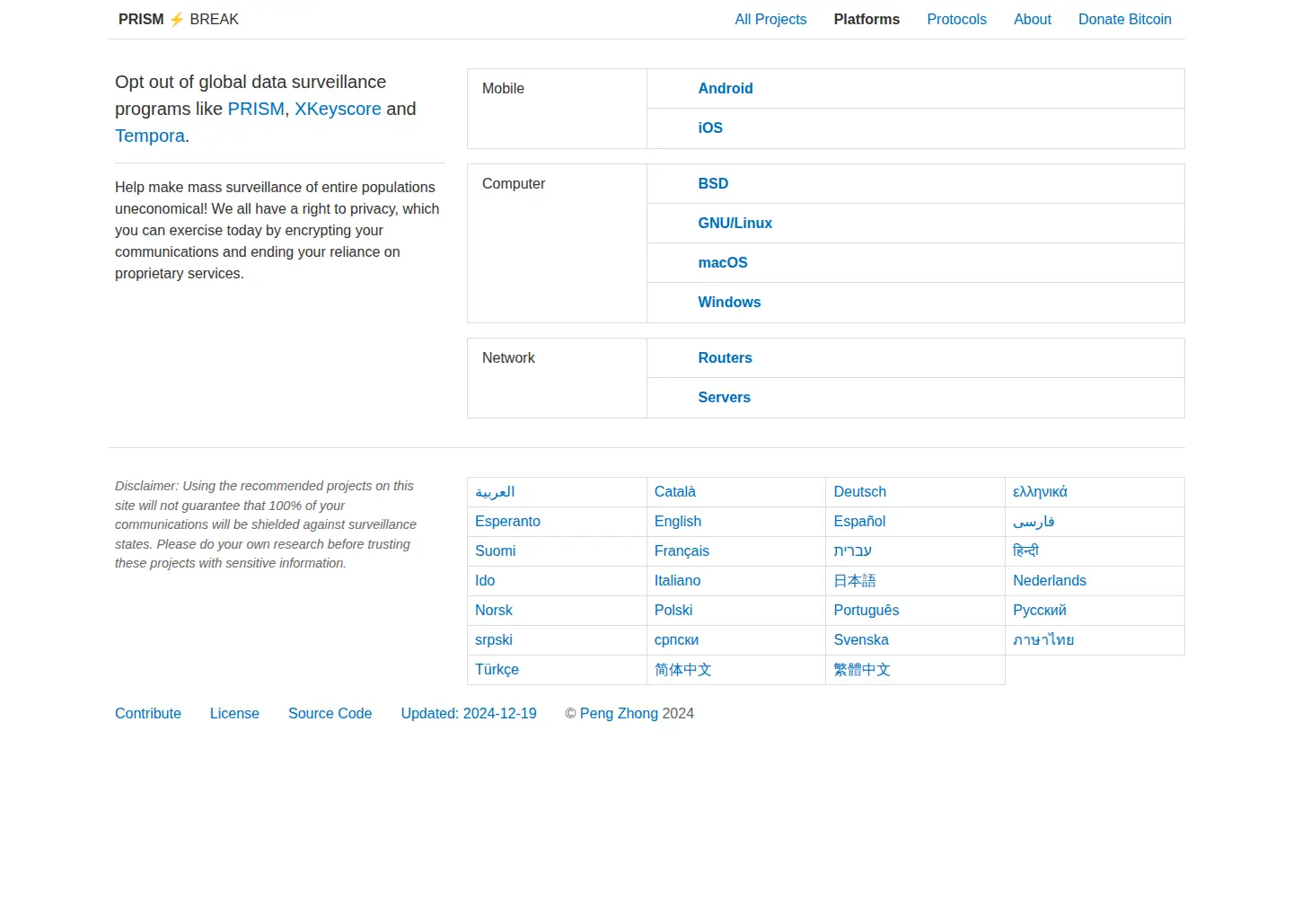The height and width of the screenshot is (898, 1293).
Task: Switch language to Deutsch
Action: click(859, 492)
